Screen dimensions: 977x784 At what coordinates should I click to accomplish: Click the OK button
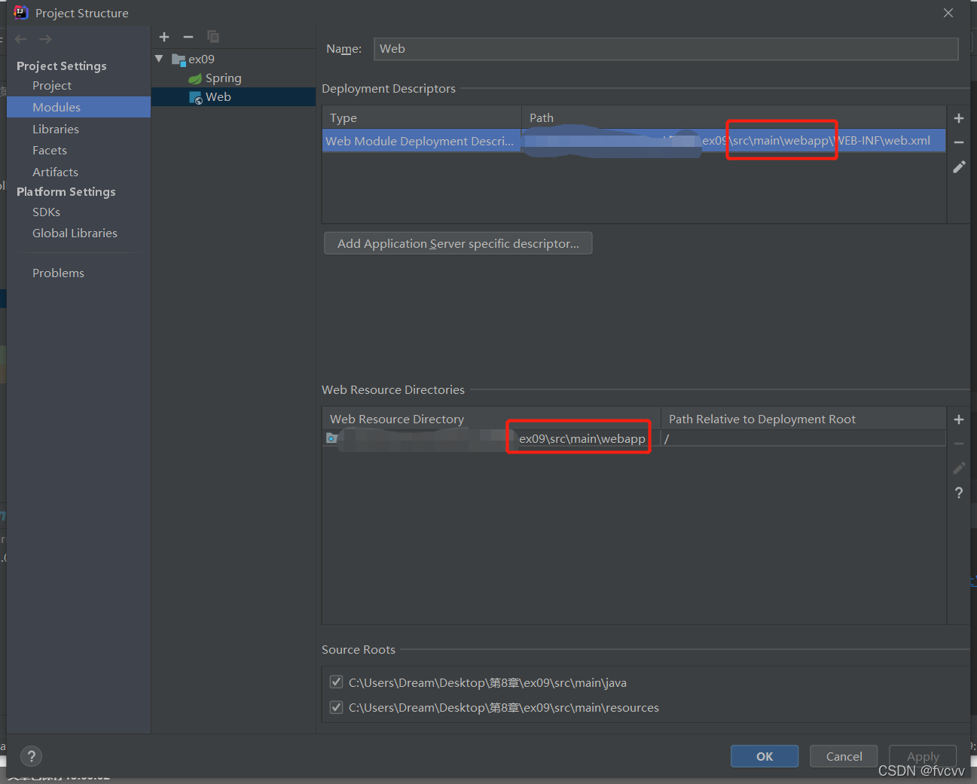[765, 756]
